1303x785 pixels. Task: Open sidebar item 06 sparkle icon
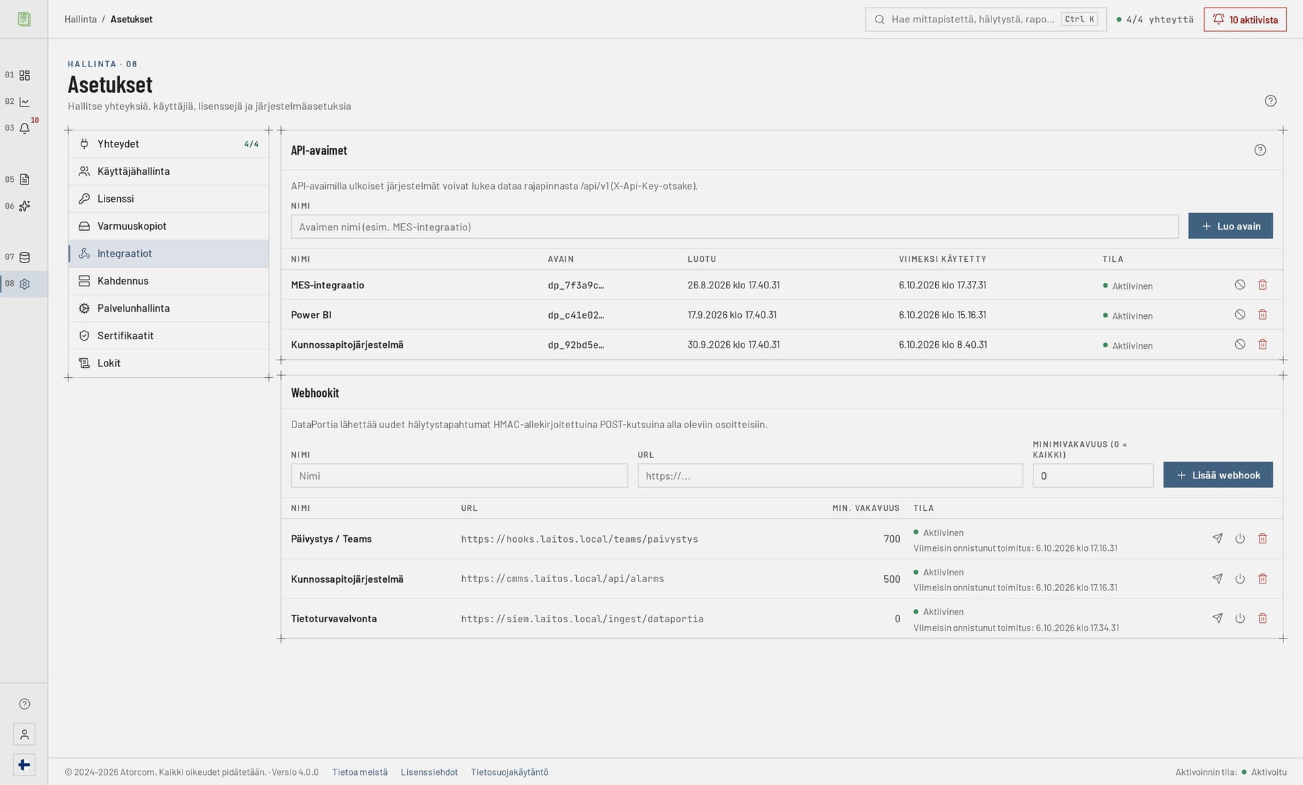pos(24,206)
